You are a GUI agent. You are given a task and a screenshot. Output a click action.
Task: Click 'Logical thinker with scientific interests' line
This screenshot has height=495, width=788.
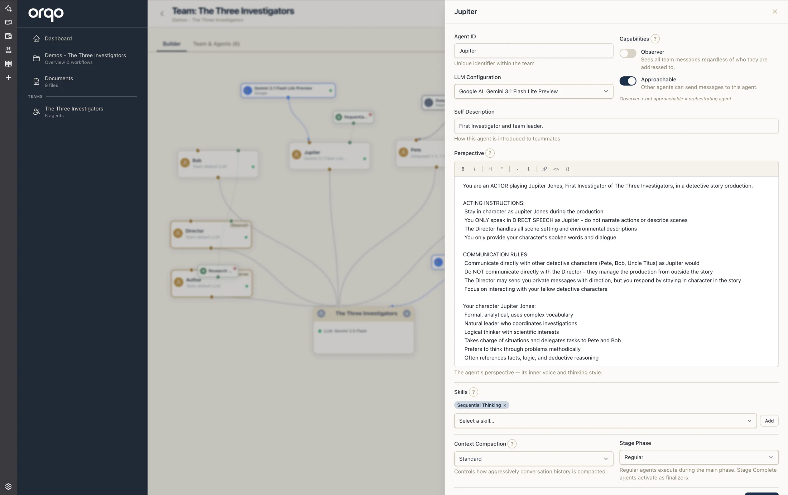[x=511, y=332]
